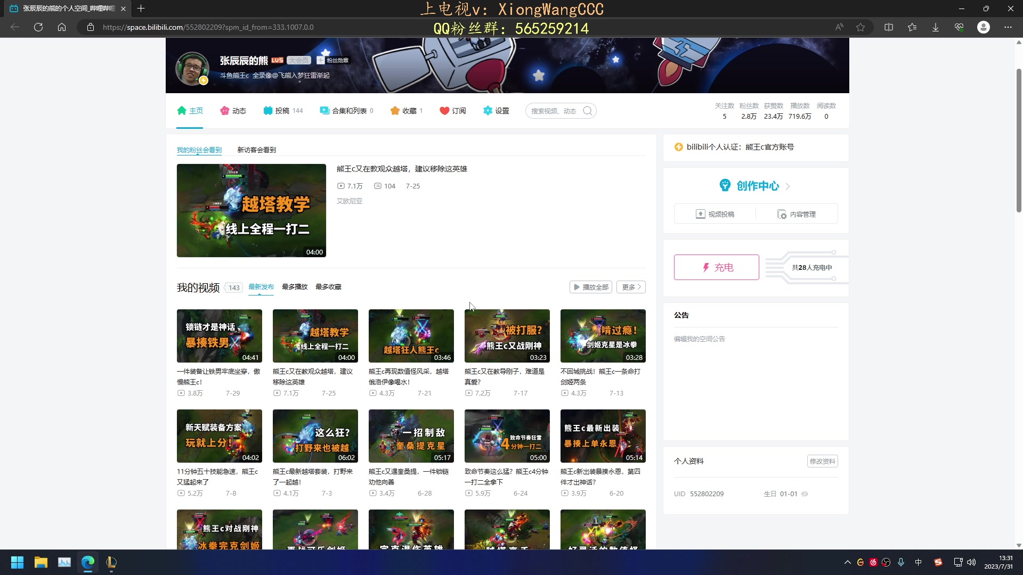This screenshot has width=1023, height=575.
Task: Open the 投稿 tab
Action: [282, 110]
